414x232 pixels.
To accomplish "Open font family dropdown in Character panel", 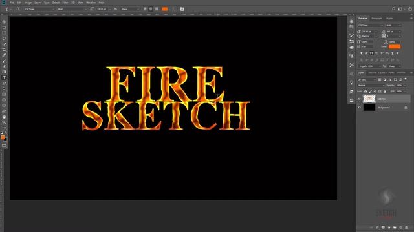I will (370, 26).
